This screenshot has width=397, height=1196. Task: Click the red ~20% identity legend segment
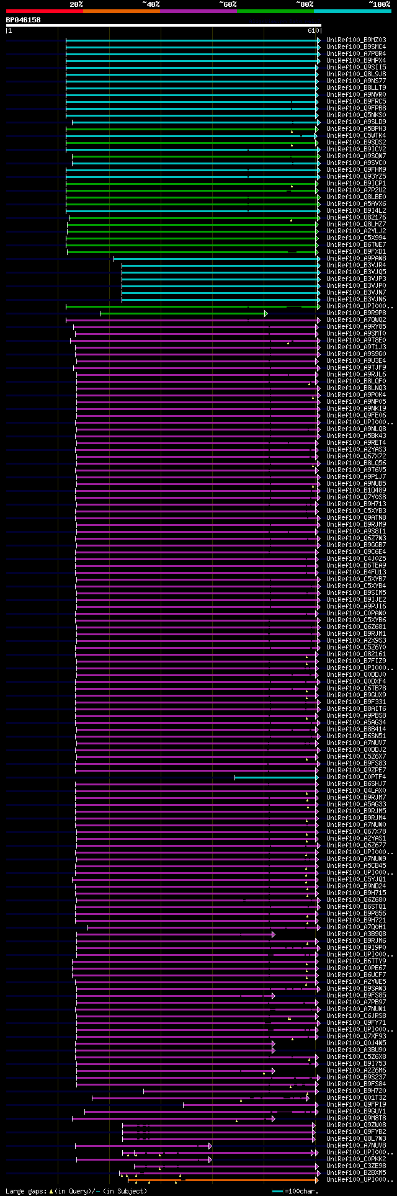[44, 11]
